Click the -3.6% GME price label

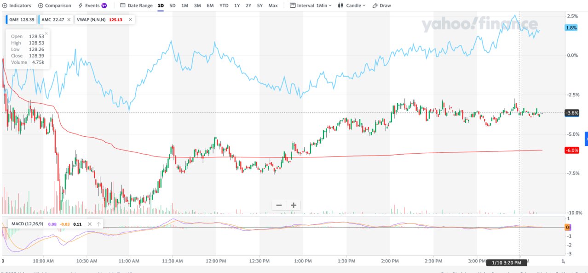pyautogui.click(x=572, y=113)
